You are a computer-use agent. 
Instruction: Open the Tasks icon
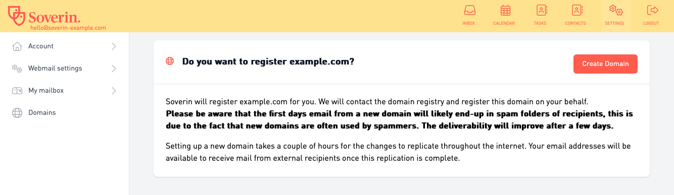pyautogui.click(x=541, y=10)
